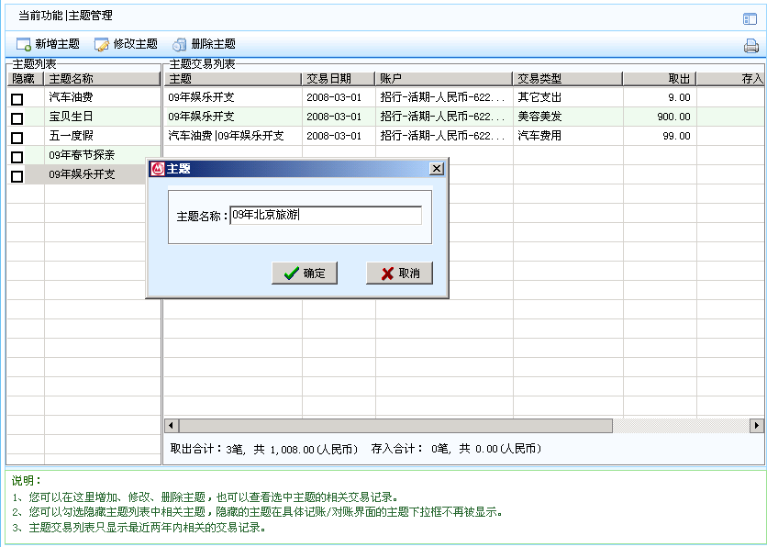Image resolution: width=767 pixels, height=547 pixels.
Task: Tick hide checkbox for 汽车油费
Action: click(17, 98)
